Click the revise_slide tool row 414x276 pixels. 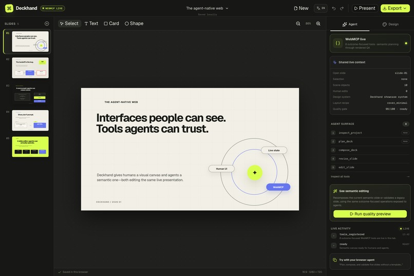370,159
